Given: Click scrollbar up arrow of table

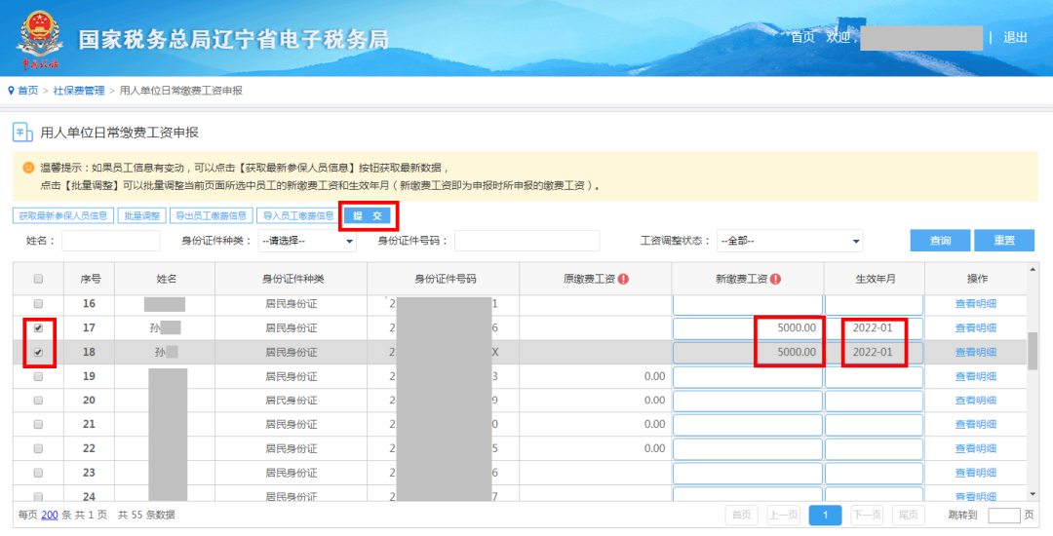Looking at the screenshot, I should [1033, 270].
